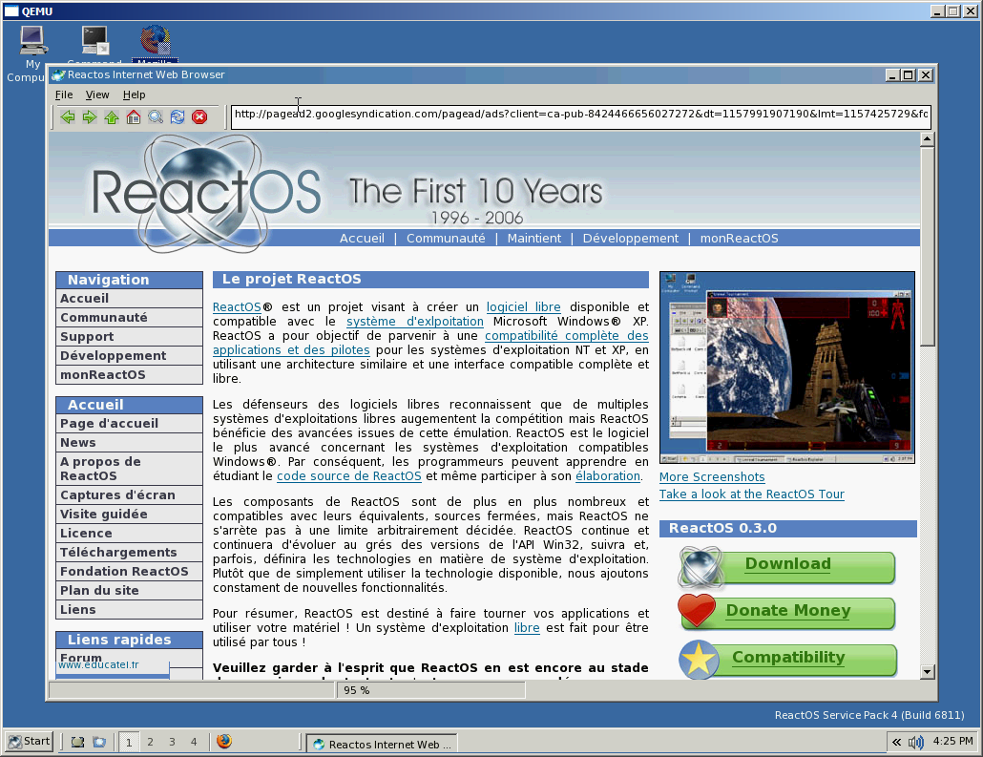Open Plan du site in the sidebar
Viewport: 983px width, 757px height.
coord(129,591)
